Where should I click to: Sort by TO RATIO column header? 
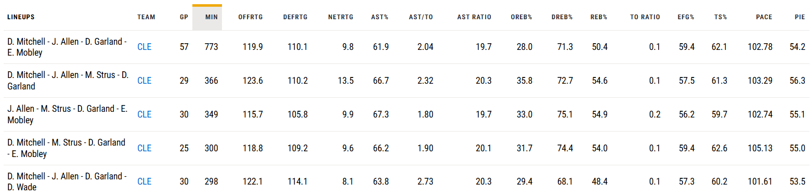point(645,17)
